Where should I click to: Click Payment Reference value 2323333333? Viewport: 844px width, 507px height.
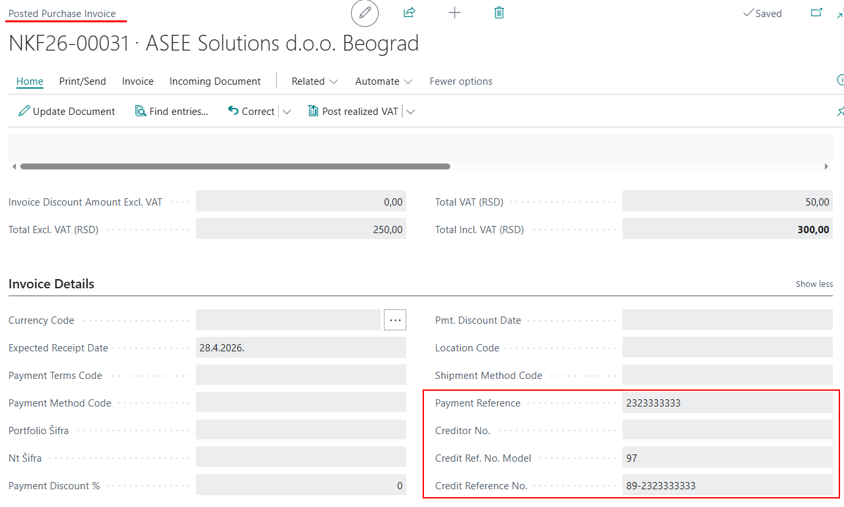tap(728, 403)
